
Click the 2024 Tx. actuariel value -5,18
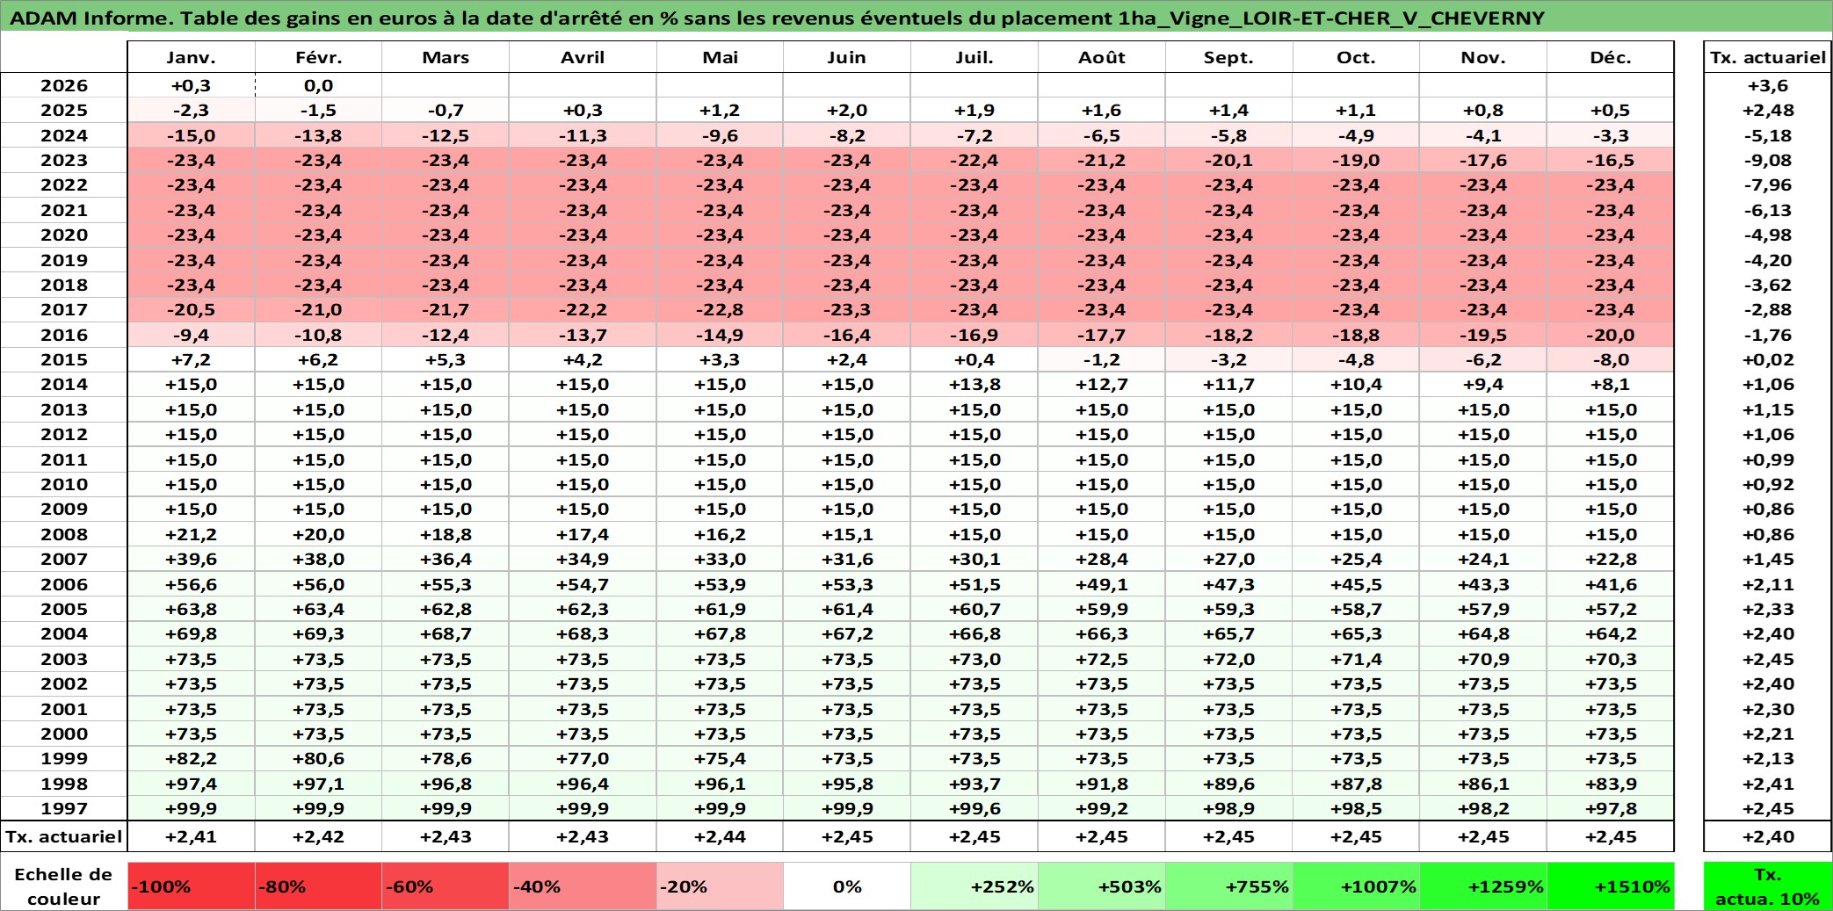pos(1768,135)
